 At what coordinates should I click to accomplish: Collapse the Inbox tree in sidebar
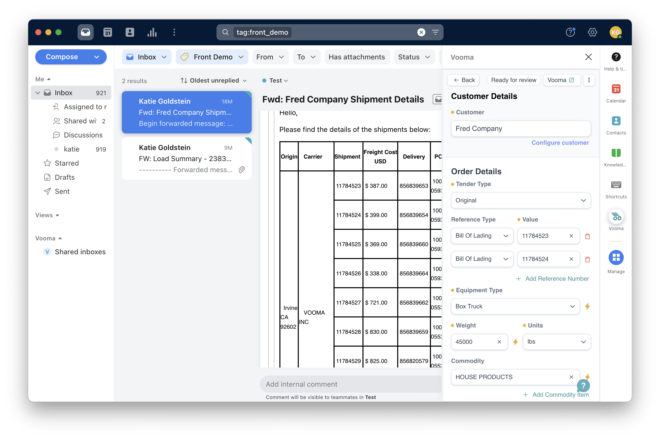click(x=38, y=93)
